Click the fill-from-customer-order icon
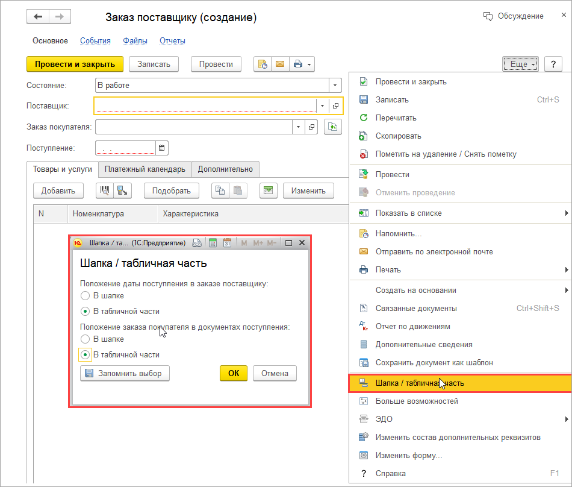The image size is (572, 487). (333, 127)
